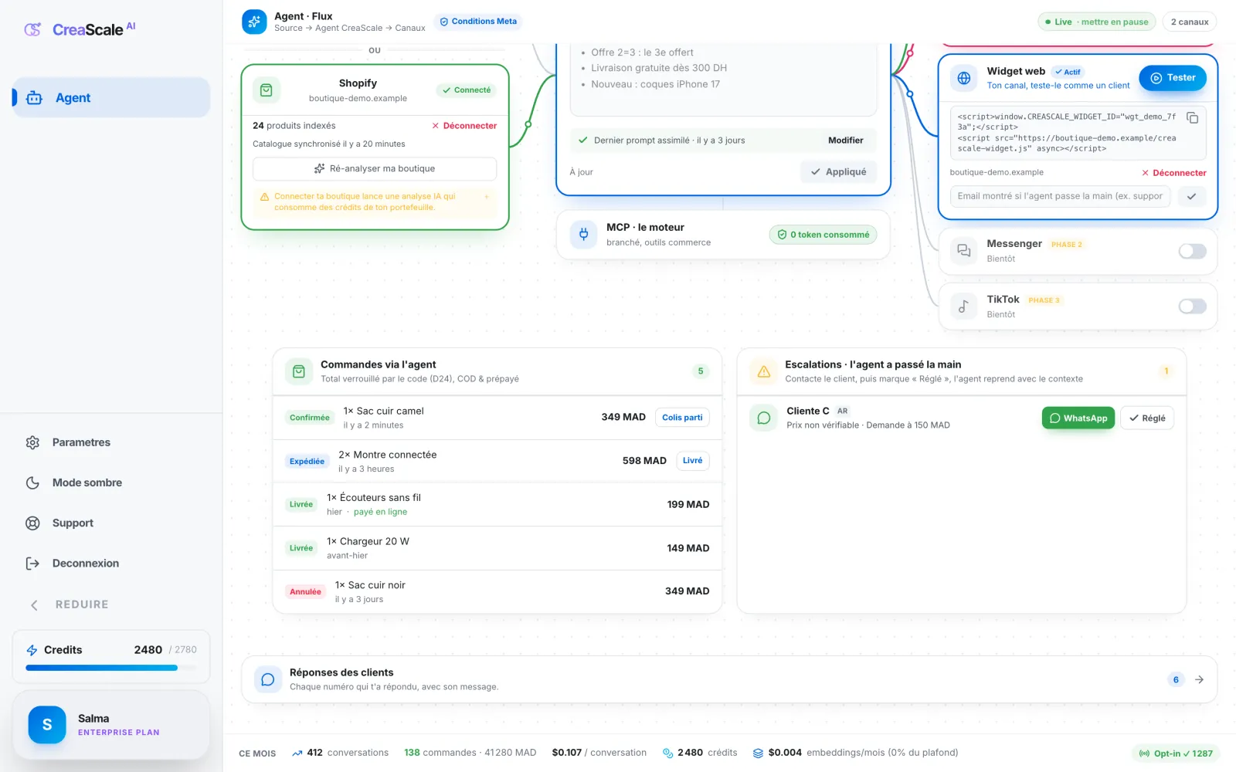
Task: Click Modifier next to dernier prompt
Action: [846, 141]
